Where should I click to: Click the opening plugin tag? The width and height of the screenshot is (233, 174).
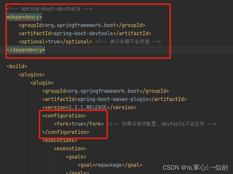42,83
